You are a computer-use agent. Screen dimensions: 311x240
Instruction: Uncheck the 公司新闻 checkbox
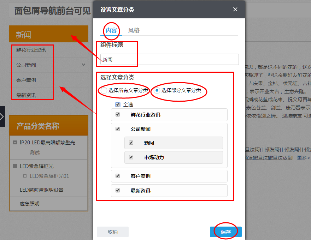[118, 129]
